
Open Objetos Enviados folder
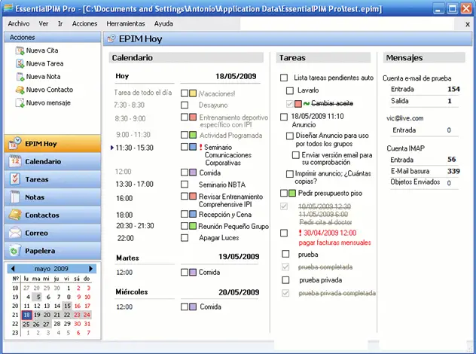[415, 182]
